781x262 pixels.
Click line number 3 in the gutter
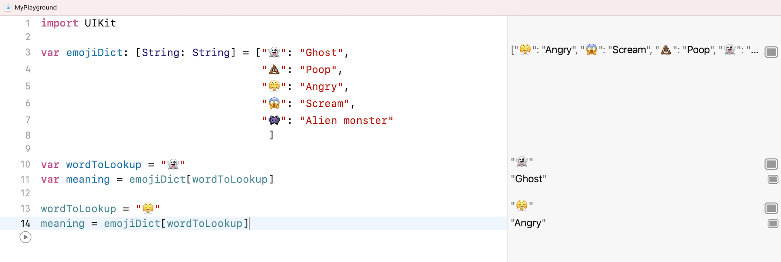pos(28,52)
